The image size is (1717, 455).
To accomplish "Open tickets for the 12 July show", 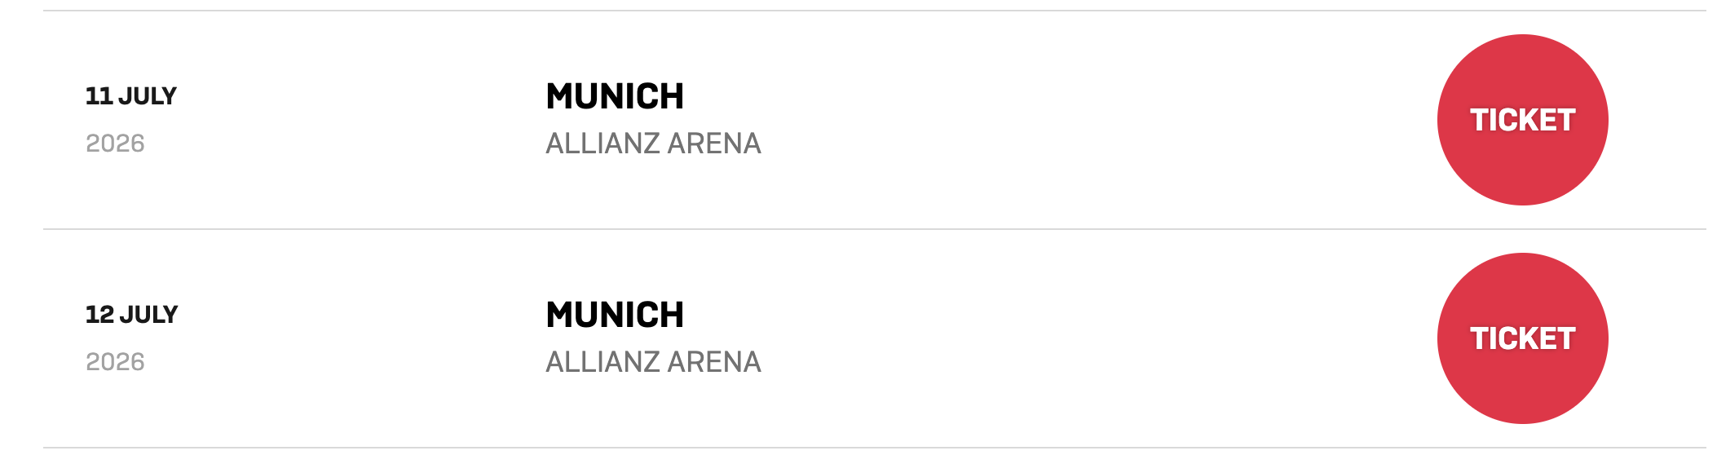I will [1521, 338].
